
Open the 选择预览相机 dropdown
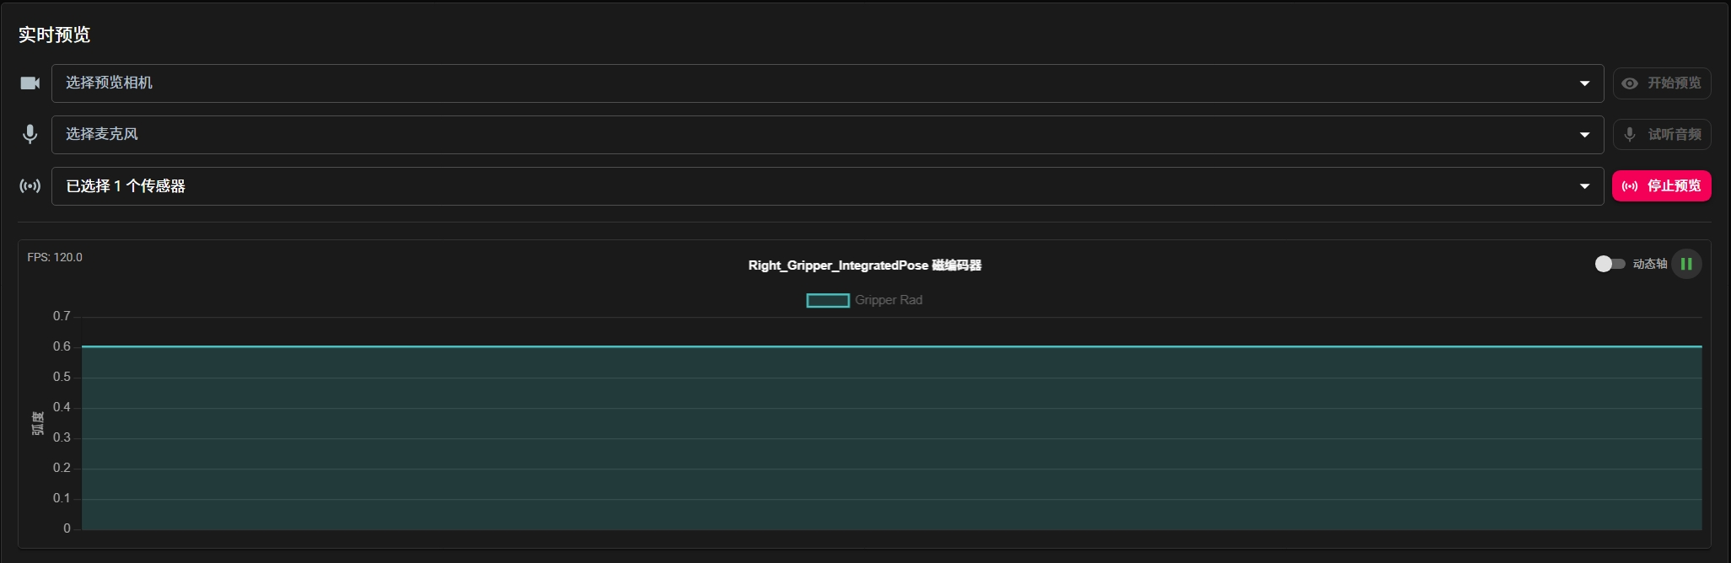(x=827, y=83)
